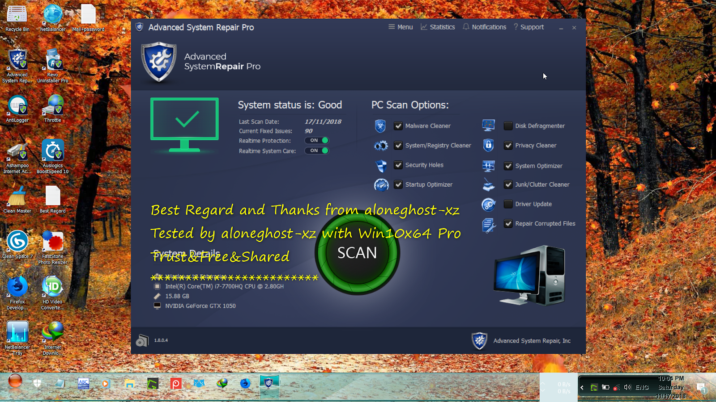Click the Advanced System Repair, Inc shield icon

(479, 341)
